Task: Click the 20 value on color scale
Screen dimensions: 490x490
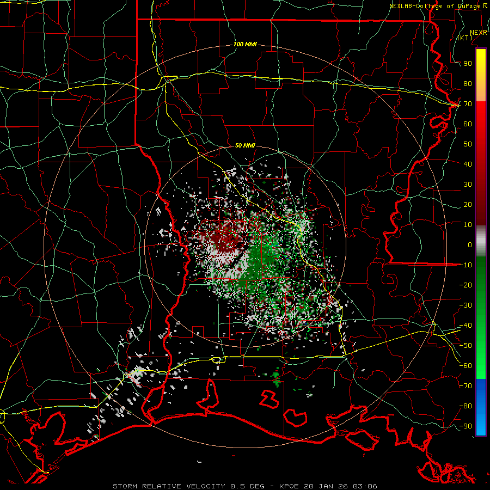Action: tap(468, 205)
